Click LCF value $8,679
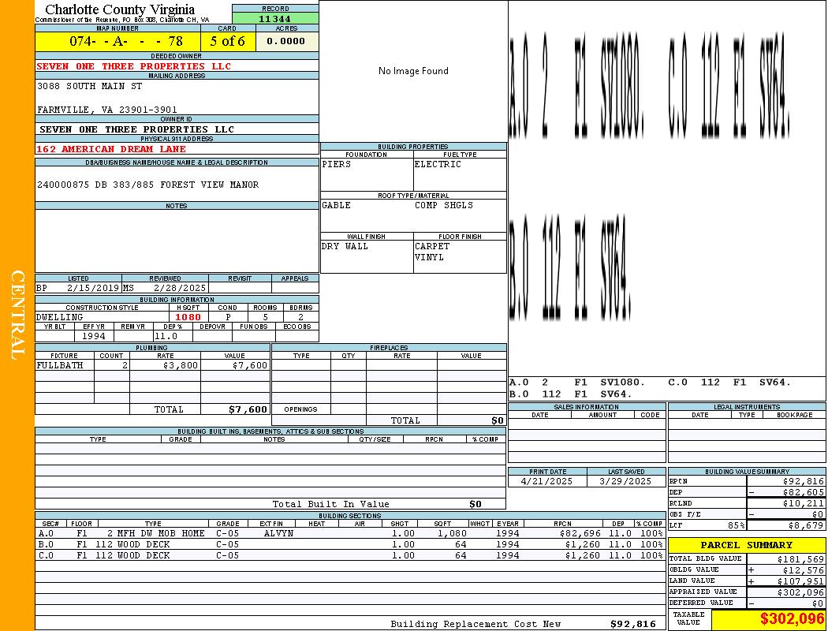828x631 pixels. (x=806, y=526)
